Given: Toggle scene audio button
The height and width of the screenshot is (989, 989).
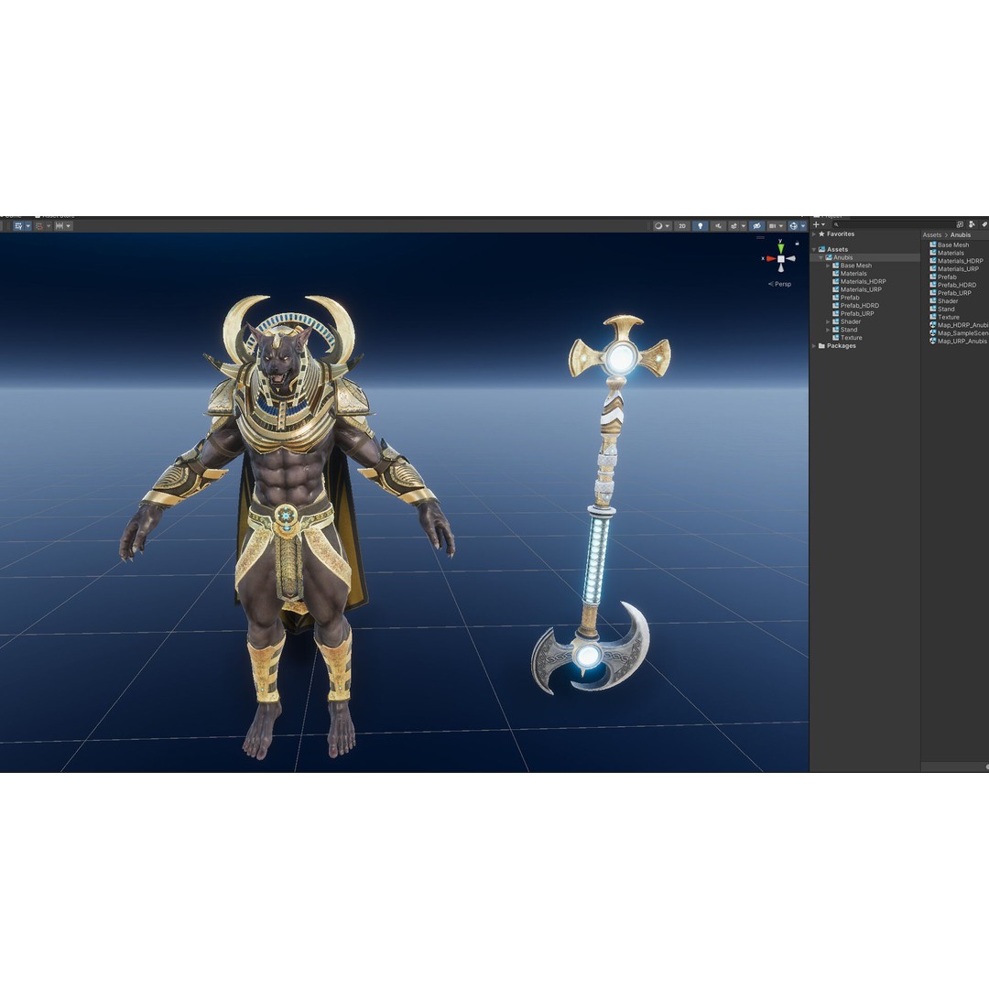Looking at the screenshot, I should click(x=719, y=226).
